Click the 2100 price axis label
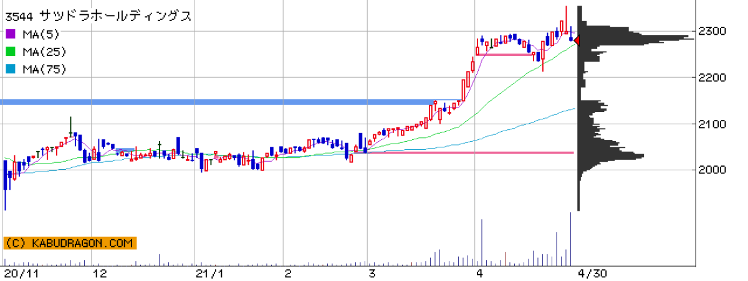The height and width of the screenshot is (281, 748). (712, 124)
